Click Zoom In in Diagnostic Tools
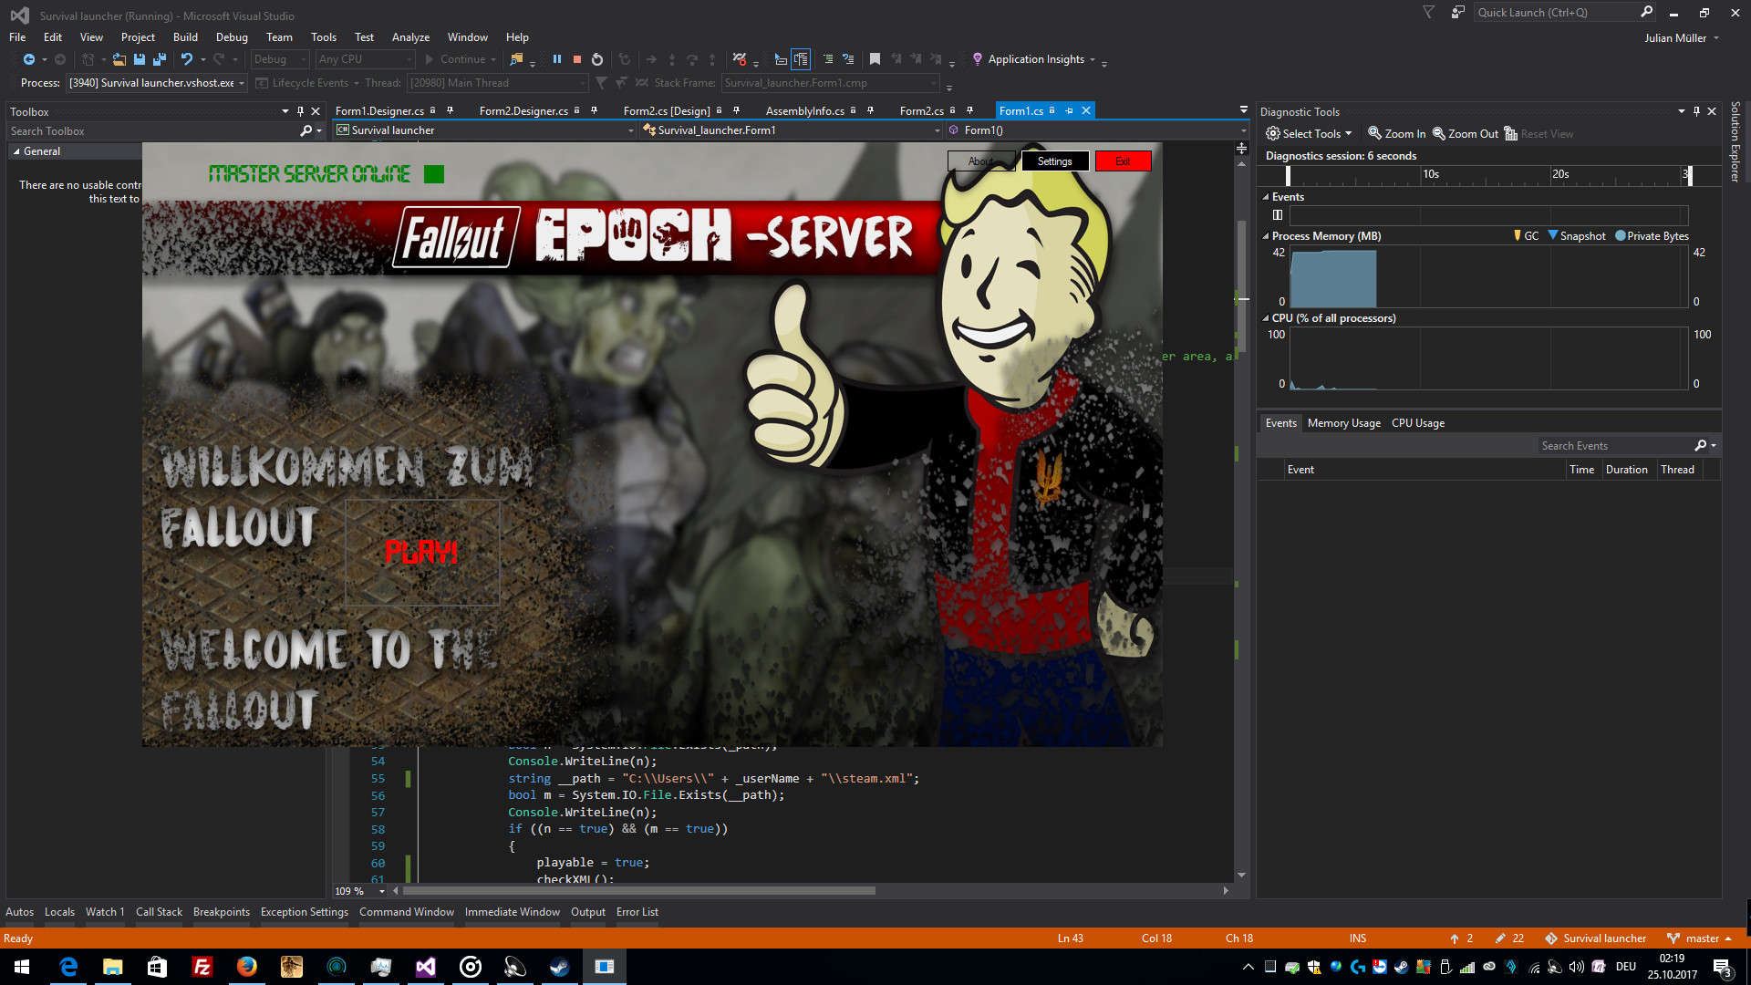This screenshot has height=985, width=1751. [1396, 134]
